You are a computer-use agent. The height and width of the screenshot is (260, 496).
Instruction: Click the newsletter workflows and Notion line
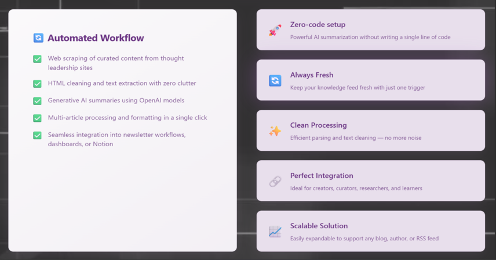[116, 139]
